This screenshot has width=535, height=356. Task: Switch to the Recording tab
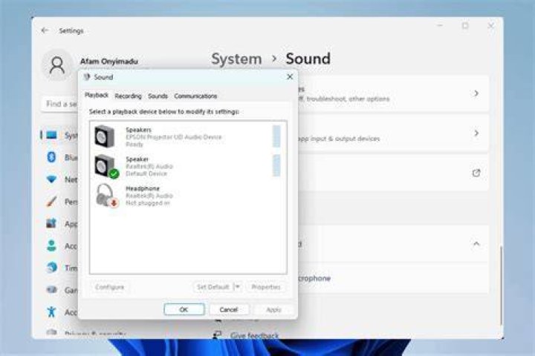coord(128,96)
